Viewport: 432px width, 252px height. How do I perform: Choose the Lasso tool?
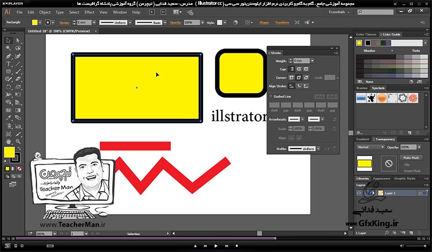coord(18,48)
